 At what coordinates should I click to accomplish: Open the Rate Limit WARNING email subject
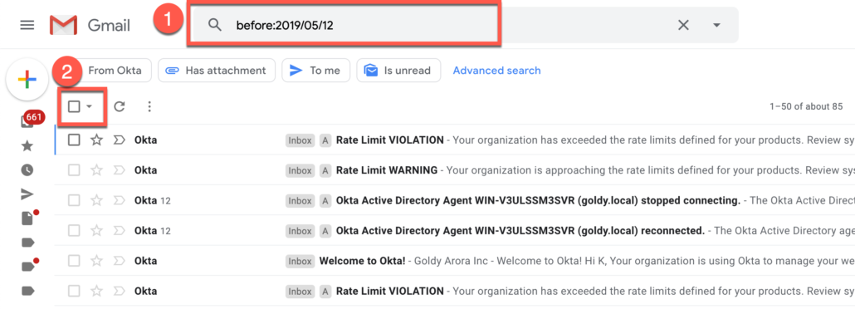point(387,170)
